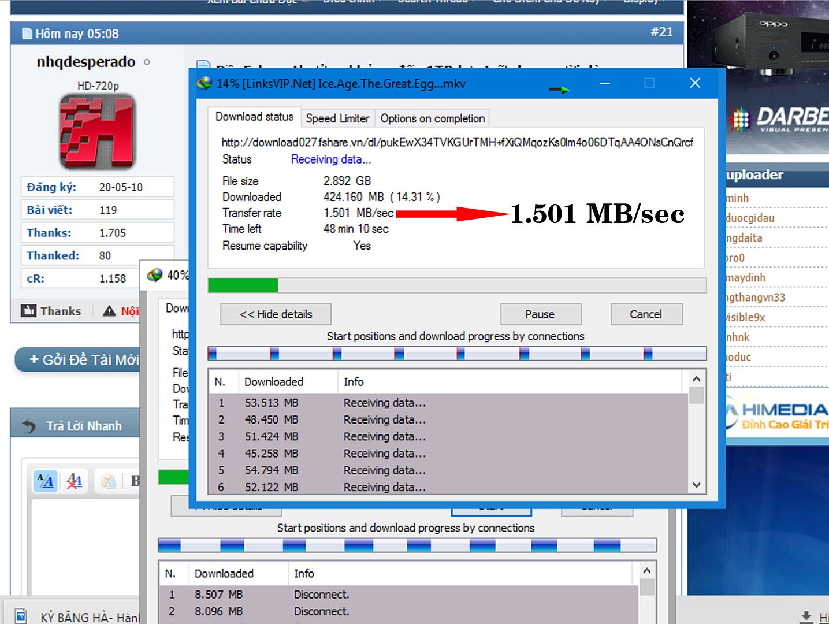Click the Info column header in the front window

point(510,382)
